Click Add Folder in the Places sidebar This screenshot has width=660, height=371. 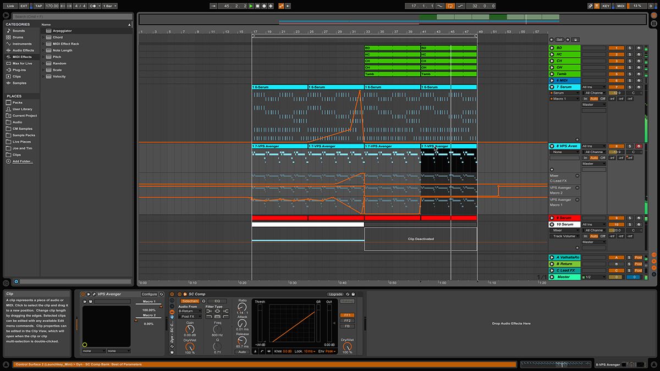[22, 161]
